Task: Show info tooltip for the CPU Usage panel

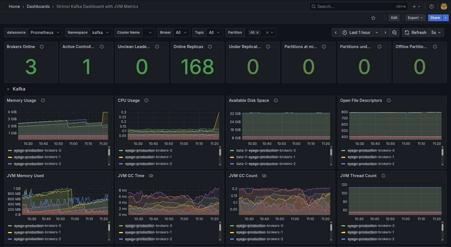Action: 146,100
